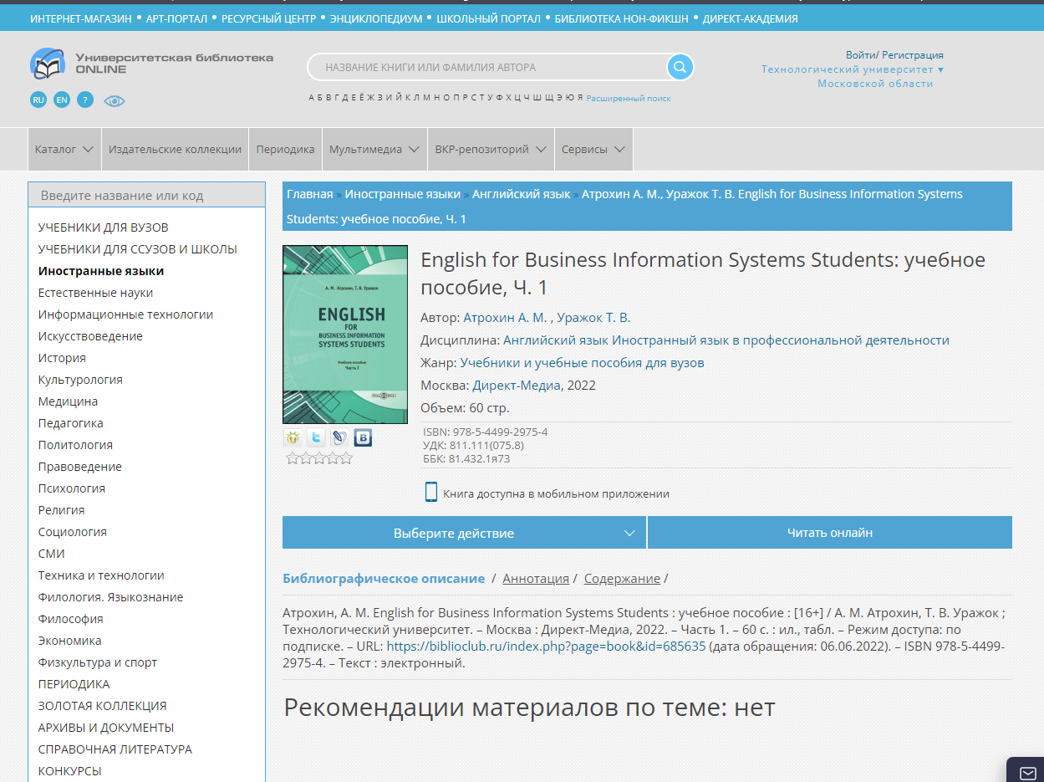Open the Учебники и учебные пособия для вузов genre link

pos(582,363)
